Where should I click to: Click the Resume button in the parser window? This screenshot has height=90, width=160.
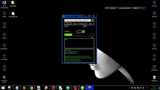point(83,24)
